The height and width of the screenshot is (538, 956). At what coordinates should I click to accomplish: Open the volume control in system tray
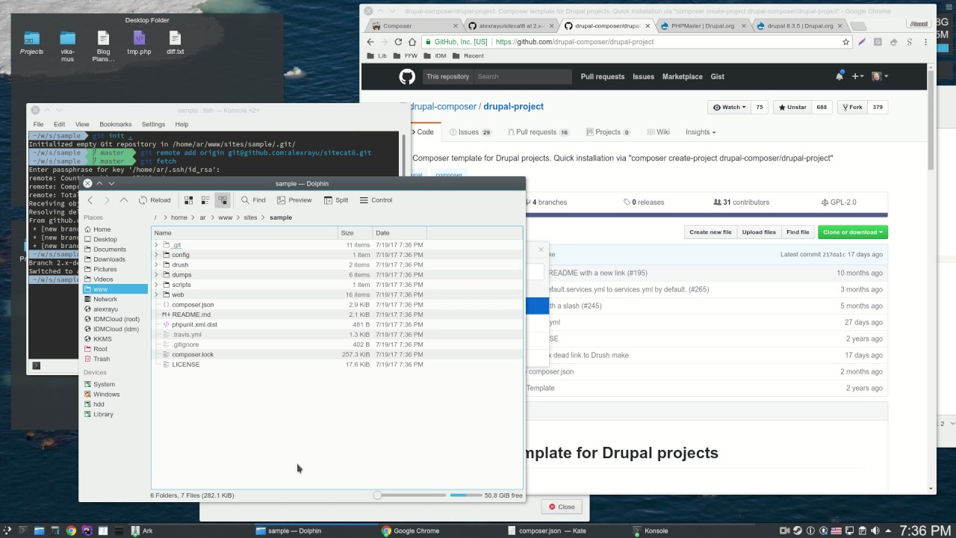point(875,531)
